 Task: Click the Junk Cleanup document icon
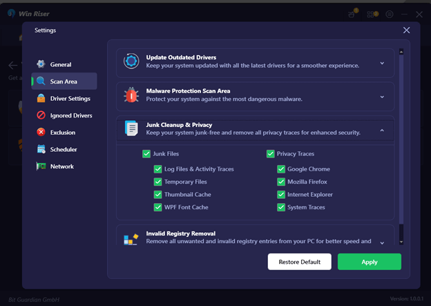pos(131,128)
